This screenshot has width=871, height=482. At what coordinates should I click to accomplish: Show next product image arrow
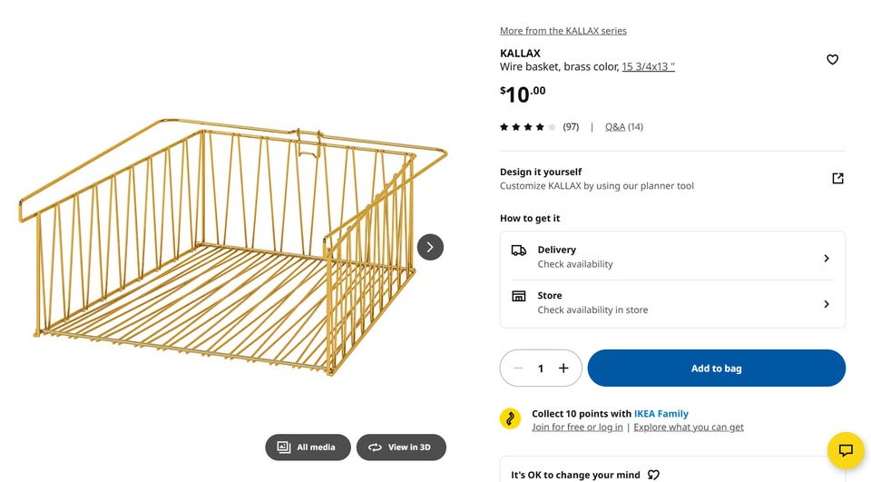pos(430,247)
